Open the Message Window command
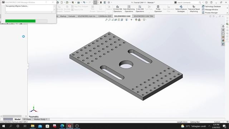 click(210, 10)
